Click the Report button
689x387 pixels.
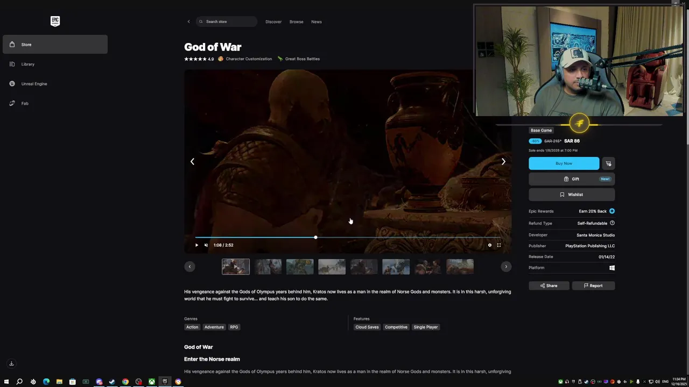coord(593,285)
